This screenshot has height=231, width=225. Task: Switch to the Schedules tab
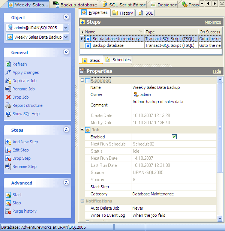pos(118,60)
